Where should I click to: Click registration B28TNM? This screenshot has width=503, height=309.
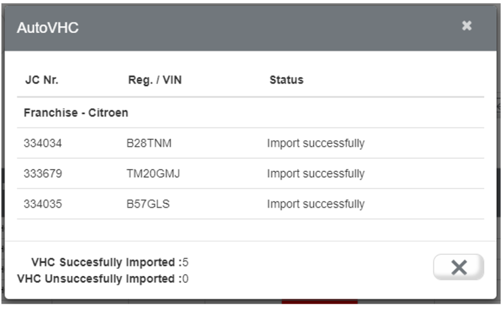pyautogui.click(x=149, y=143)
